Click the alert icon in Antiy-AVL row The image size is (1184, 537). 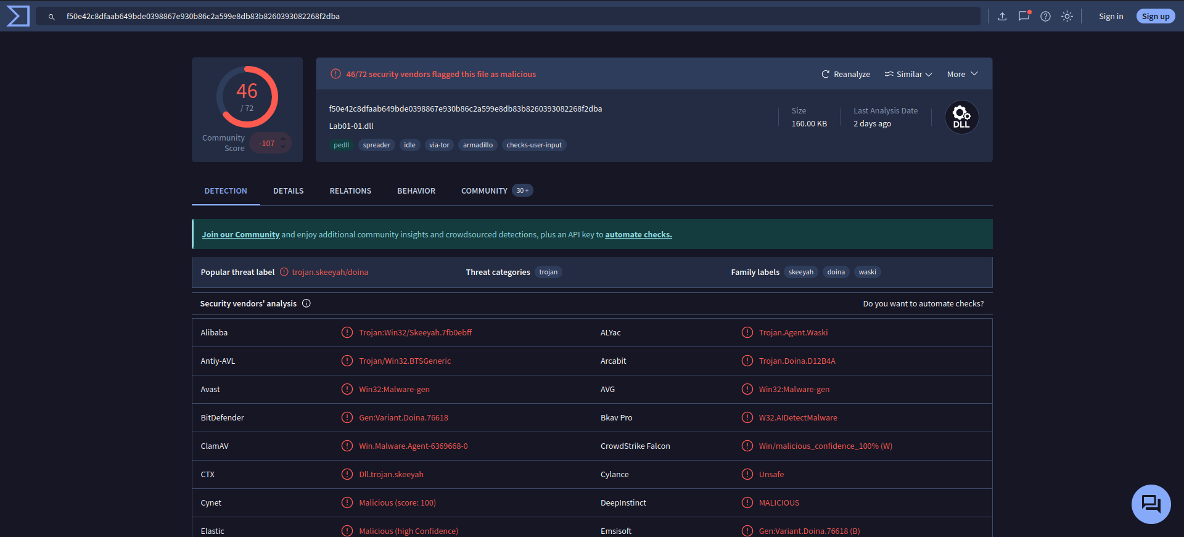[347, 361]
